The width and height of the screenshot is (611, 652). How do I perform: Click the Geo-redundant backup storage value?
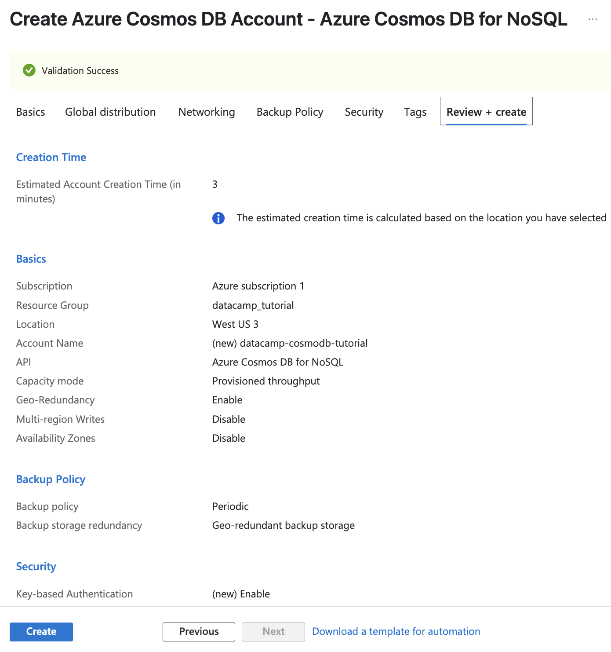click(x=284, y=526)
